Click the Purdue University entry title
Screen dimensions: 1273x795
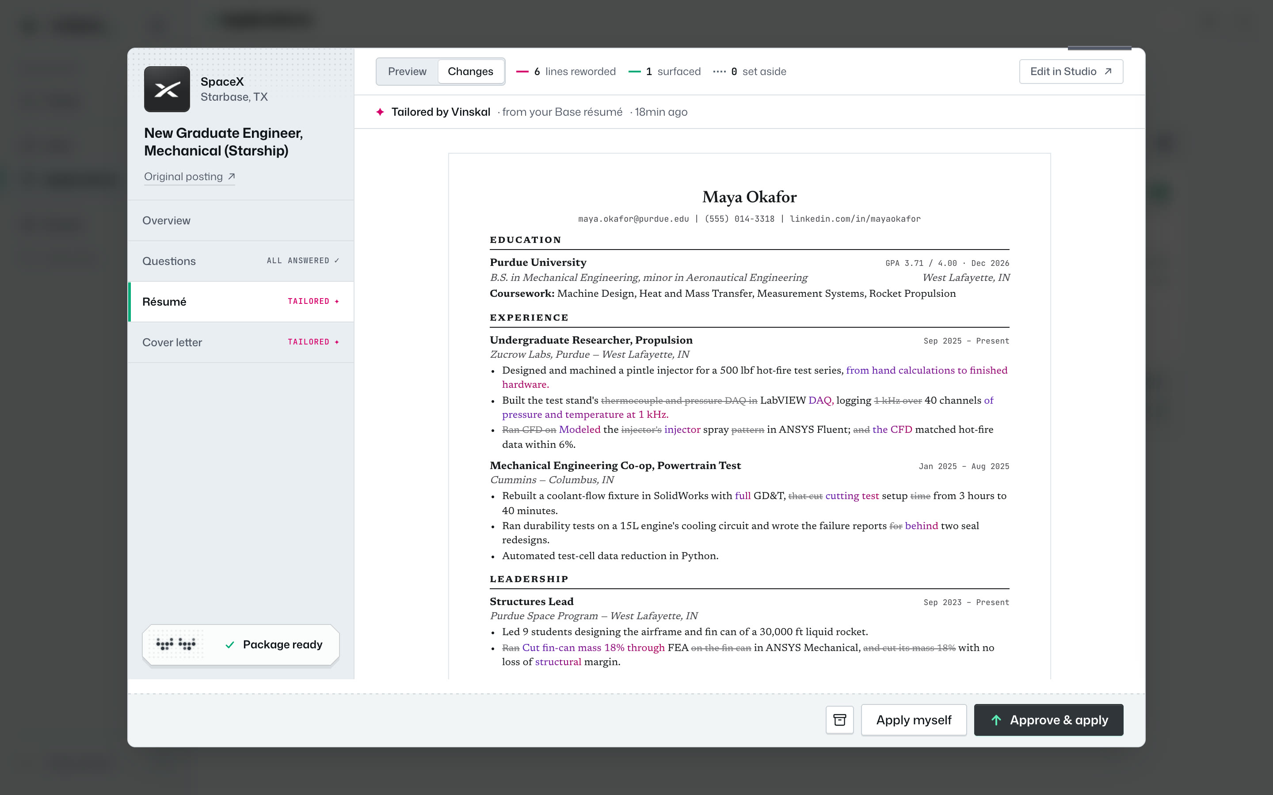click(537, 262)
